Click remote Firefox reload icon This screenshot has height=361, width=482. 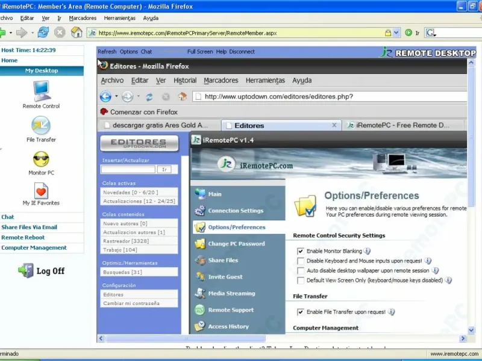[149, 97]
